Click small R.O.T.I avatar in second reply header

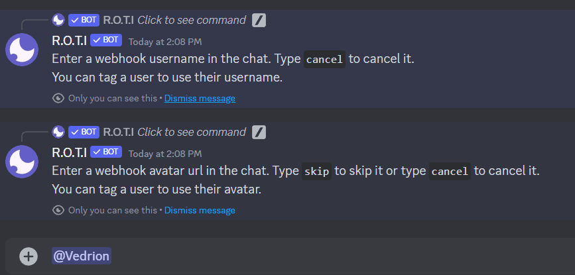(x=58, y=132)
